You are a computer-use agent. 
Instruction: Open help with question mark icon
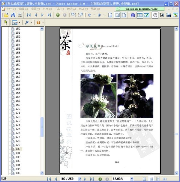coord(38,22)
